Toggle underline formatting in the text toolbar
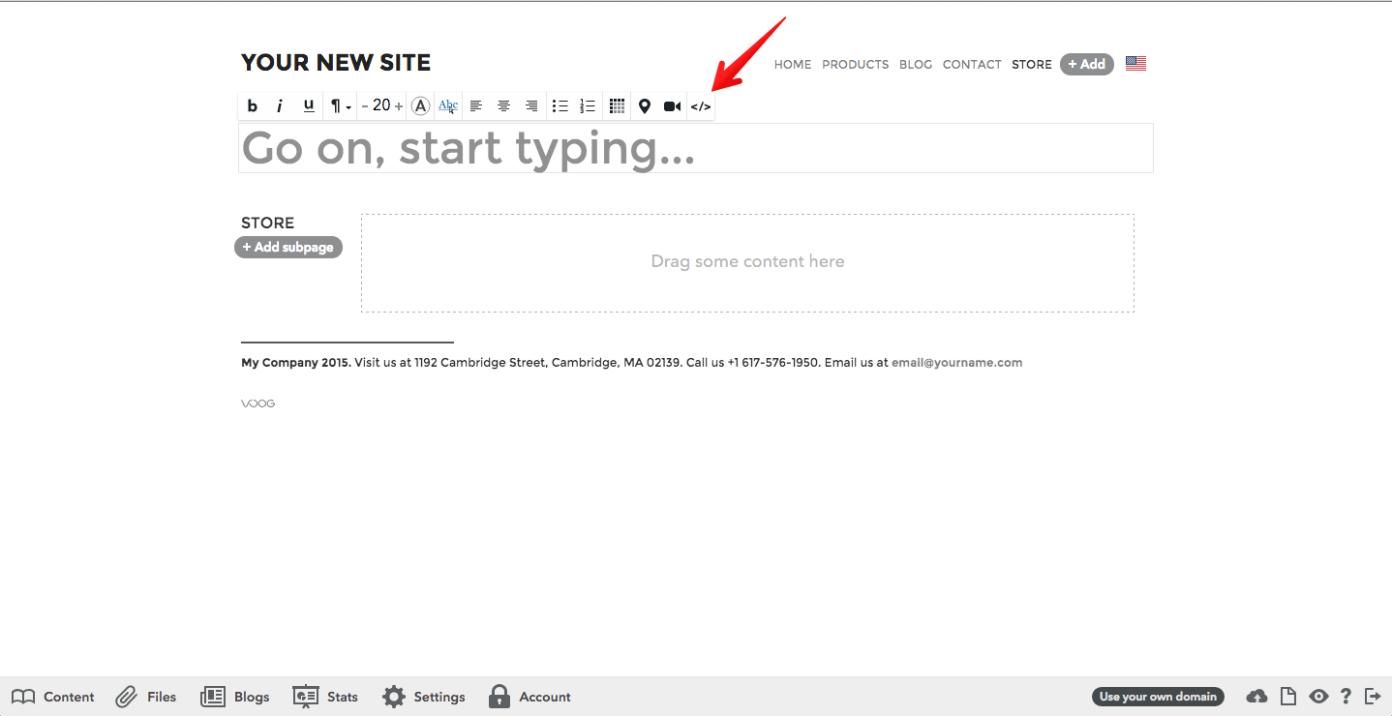This screenshot has height=716, width=1392. tap(309, 105)
